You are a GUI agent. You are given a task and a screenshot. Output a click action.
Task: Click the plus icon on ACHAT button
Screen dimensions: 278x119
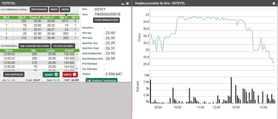coord(56,75)
